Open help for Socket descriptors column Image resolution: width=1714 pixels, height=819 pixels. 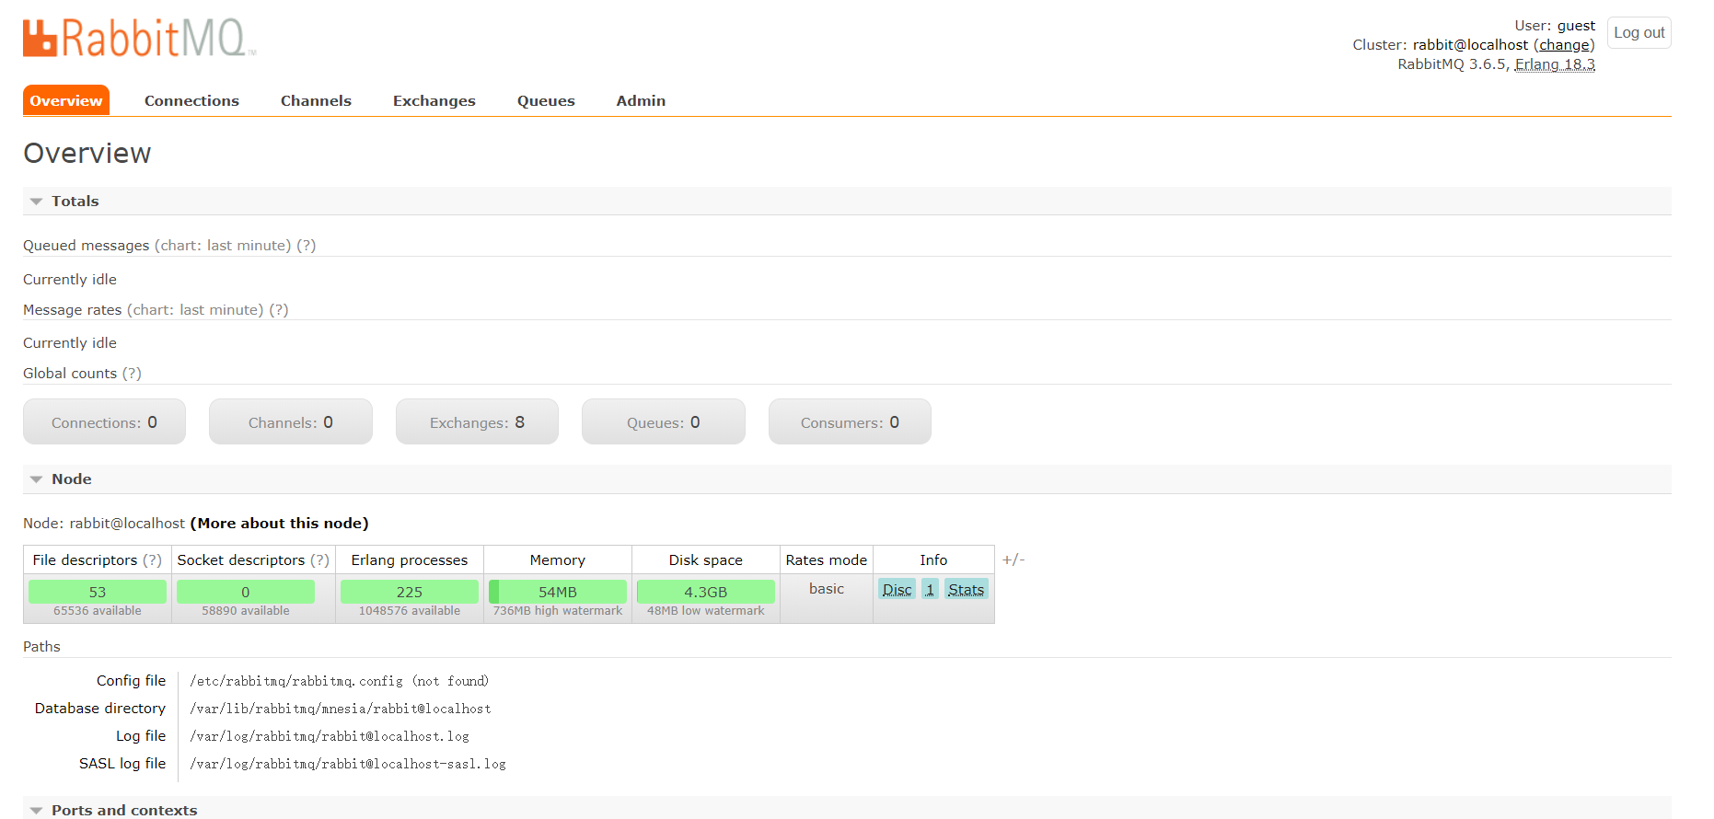[x=319, y=559]
